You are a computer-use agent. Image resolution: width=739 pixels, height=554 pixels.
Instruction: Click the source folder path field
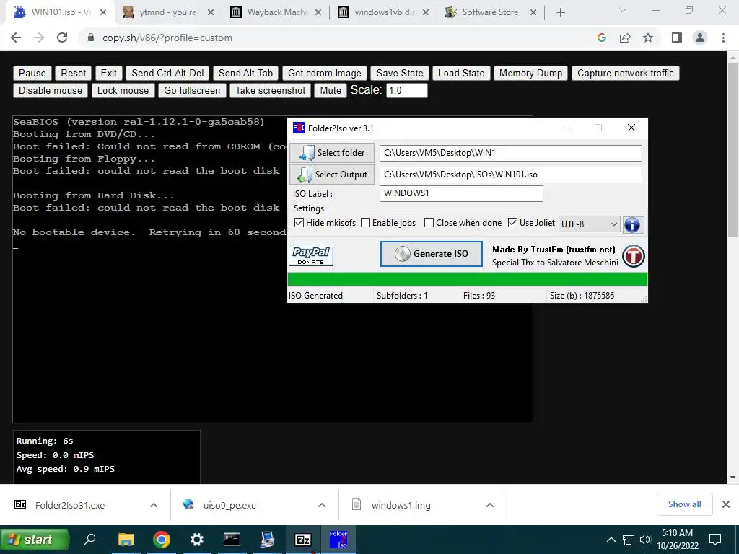(511, 153)
